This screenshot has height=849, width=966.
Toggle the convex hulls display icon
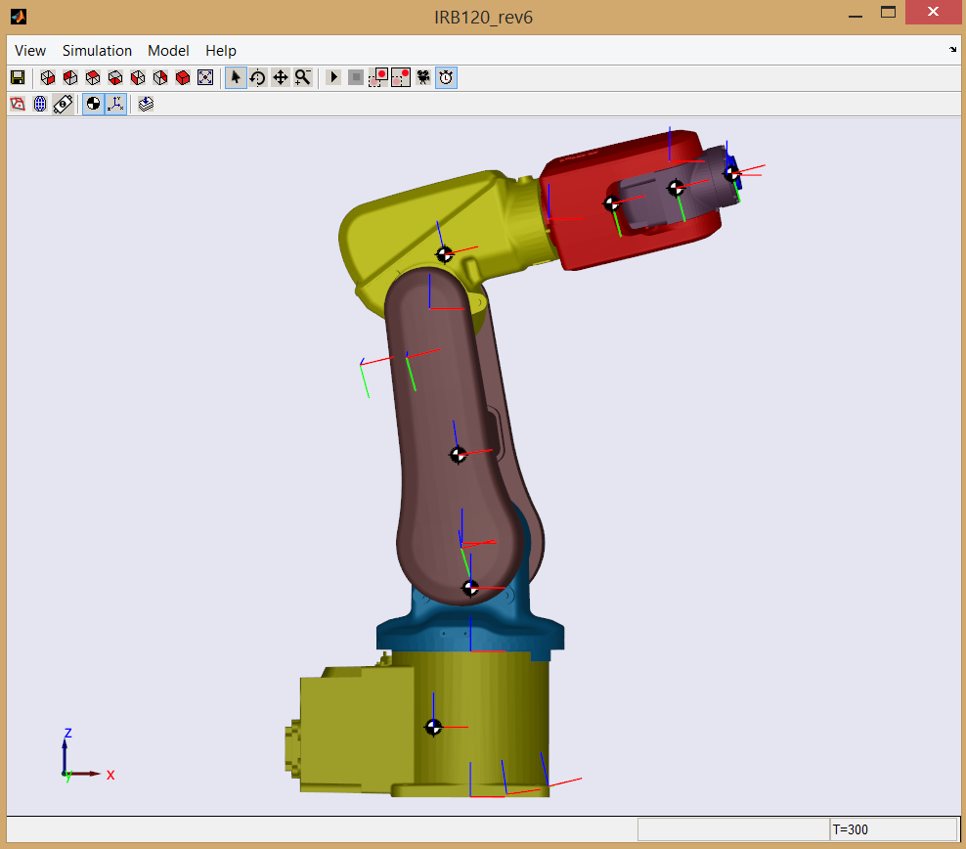[x=18, y=104]
